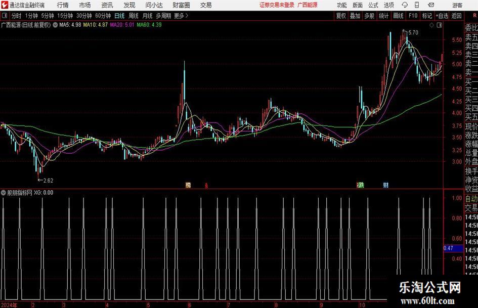Click the month 6 marker on time axis
The width and height of the screenshot is (478, 308).
click(x=189, y=305)
